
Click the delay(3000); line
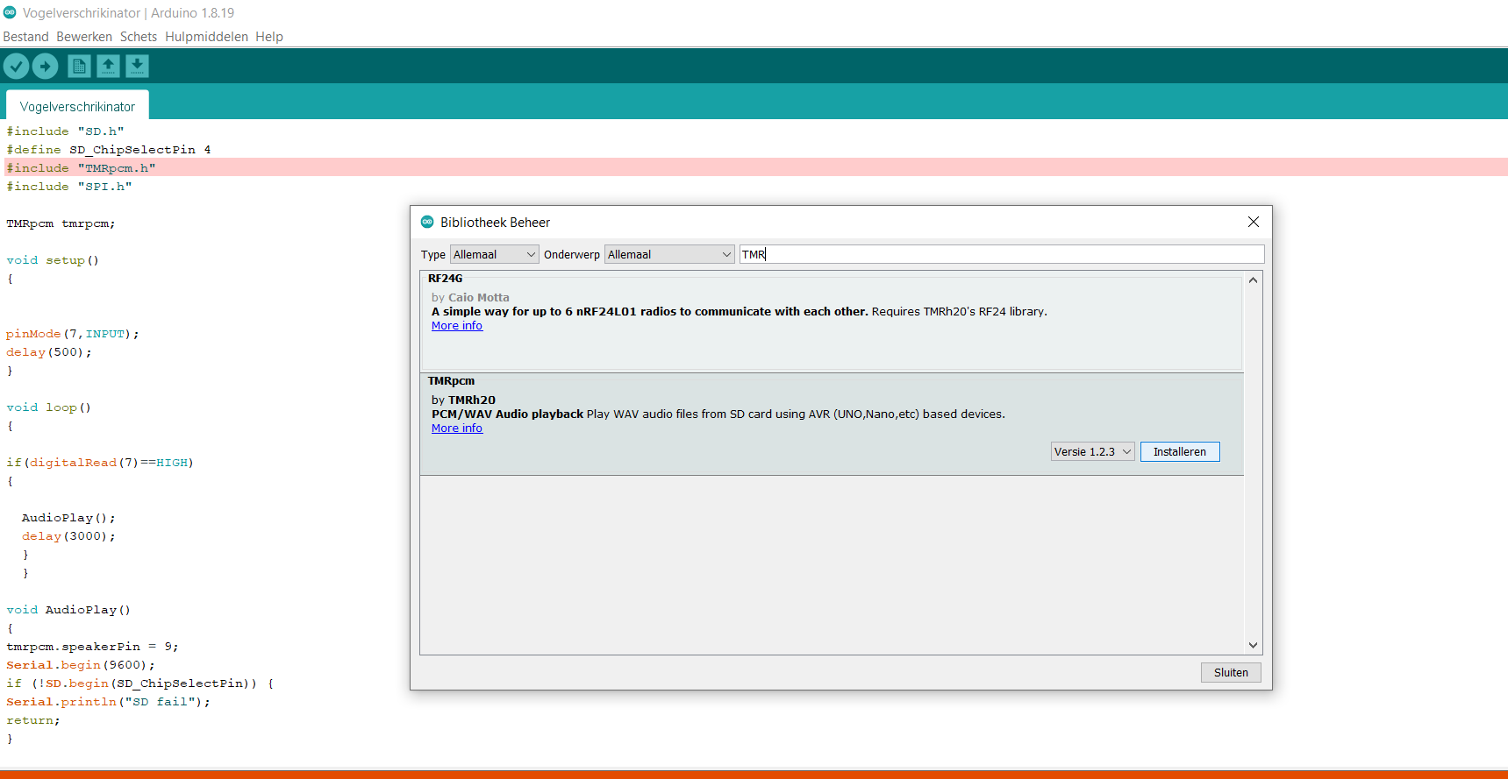pos(68,535)
